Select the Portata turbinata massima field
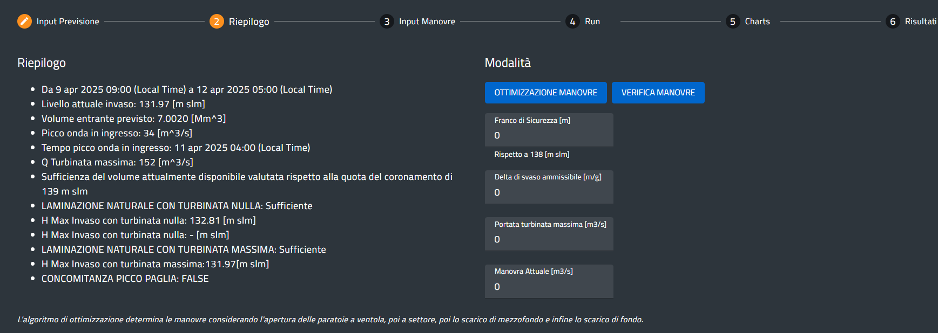Viewport: 938px width, 333px height. click(x=549, y=239)
